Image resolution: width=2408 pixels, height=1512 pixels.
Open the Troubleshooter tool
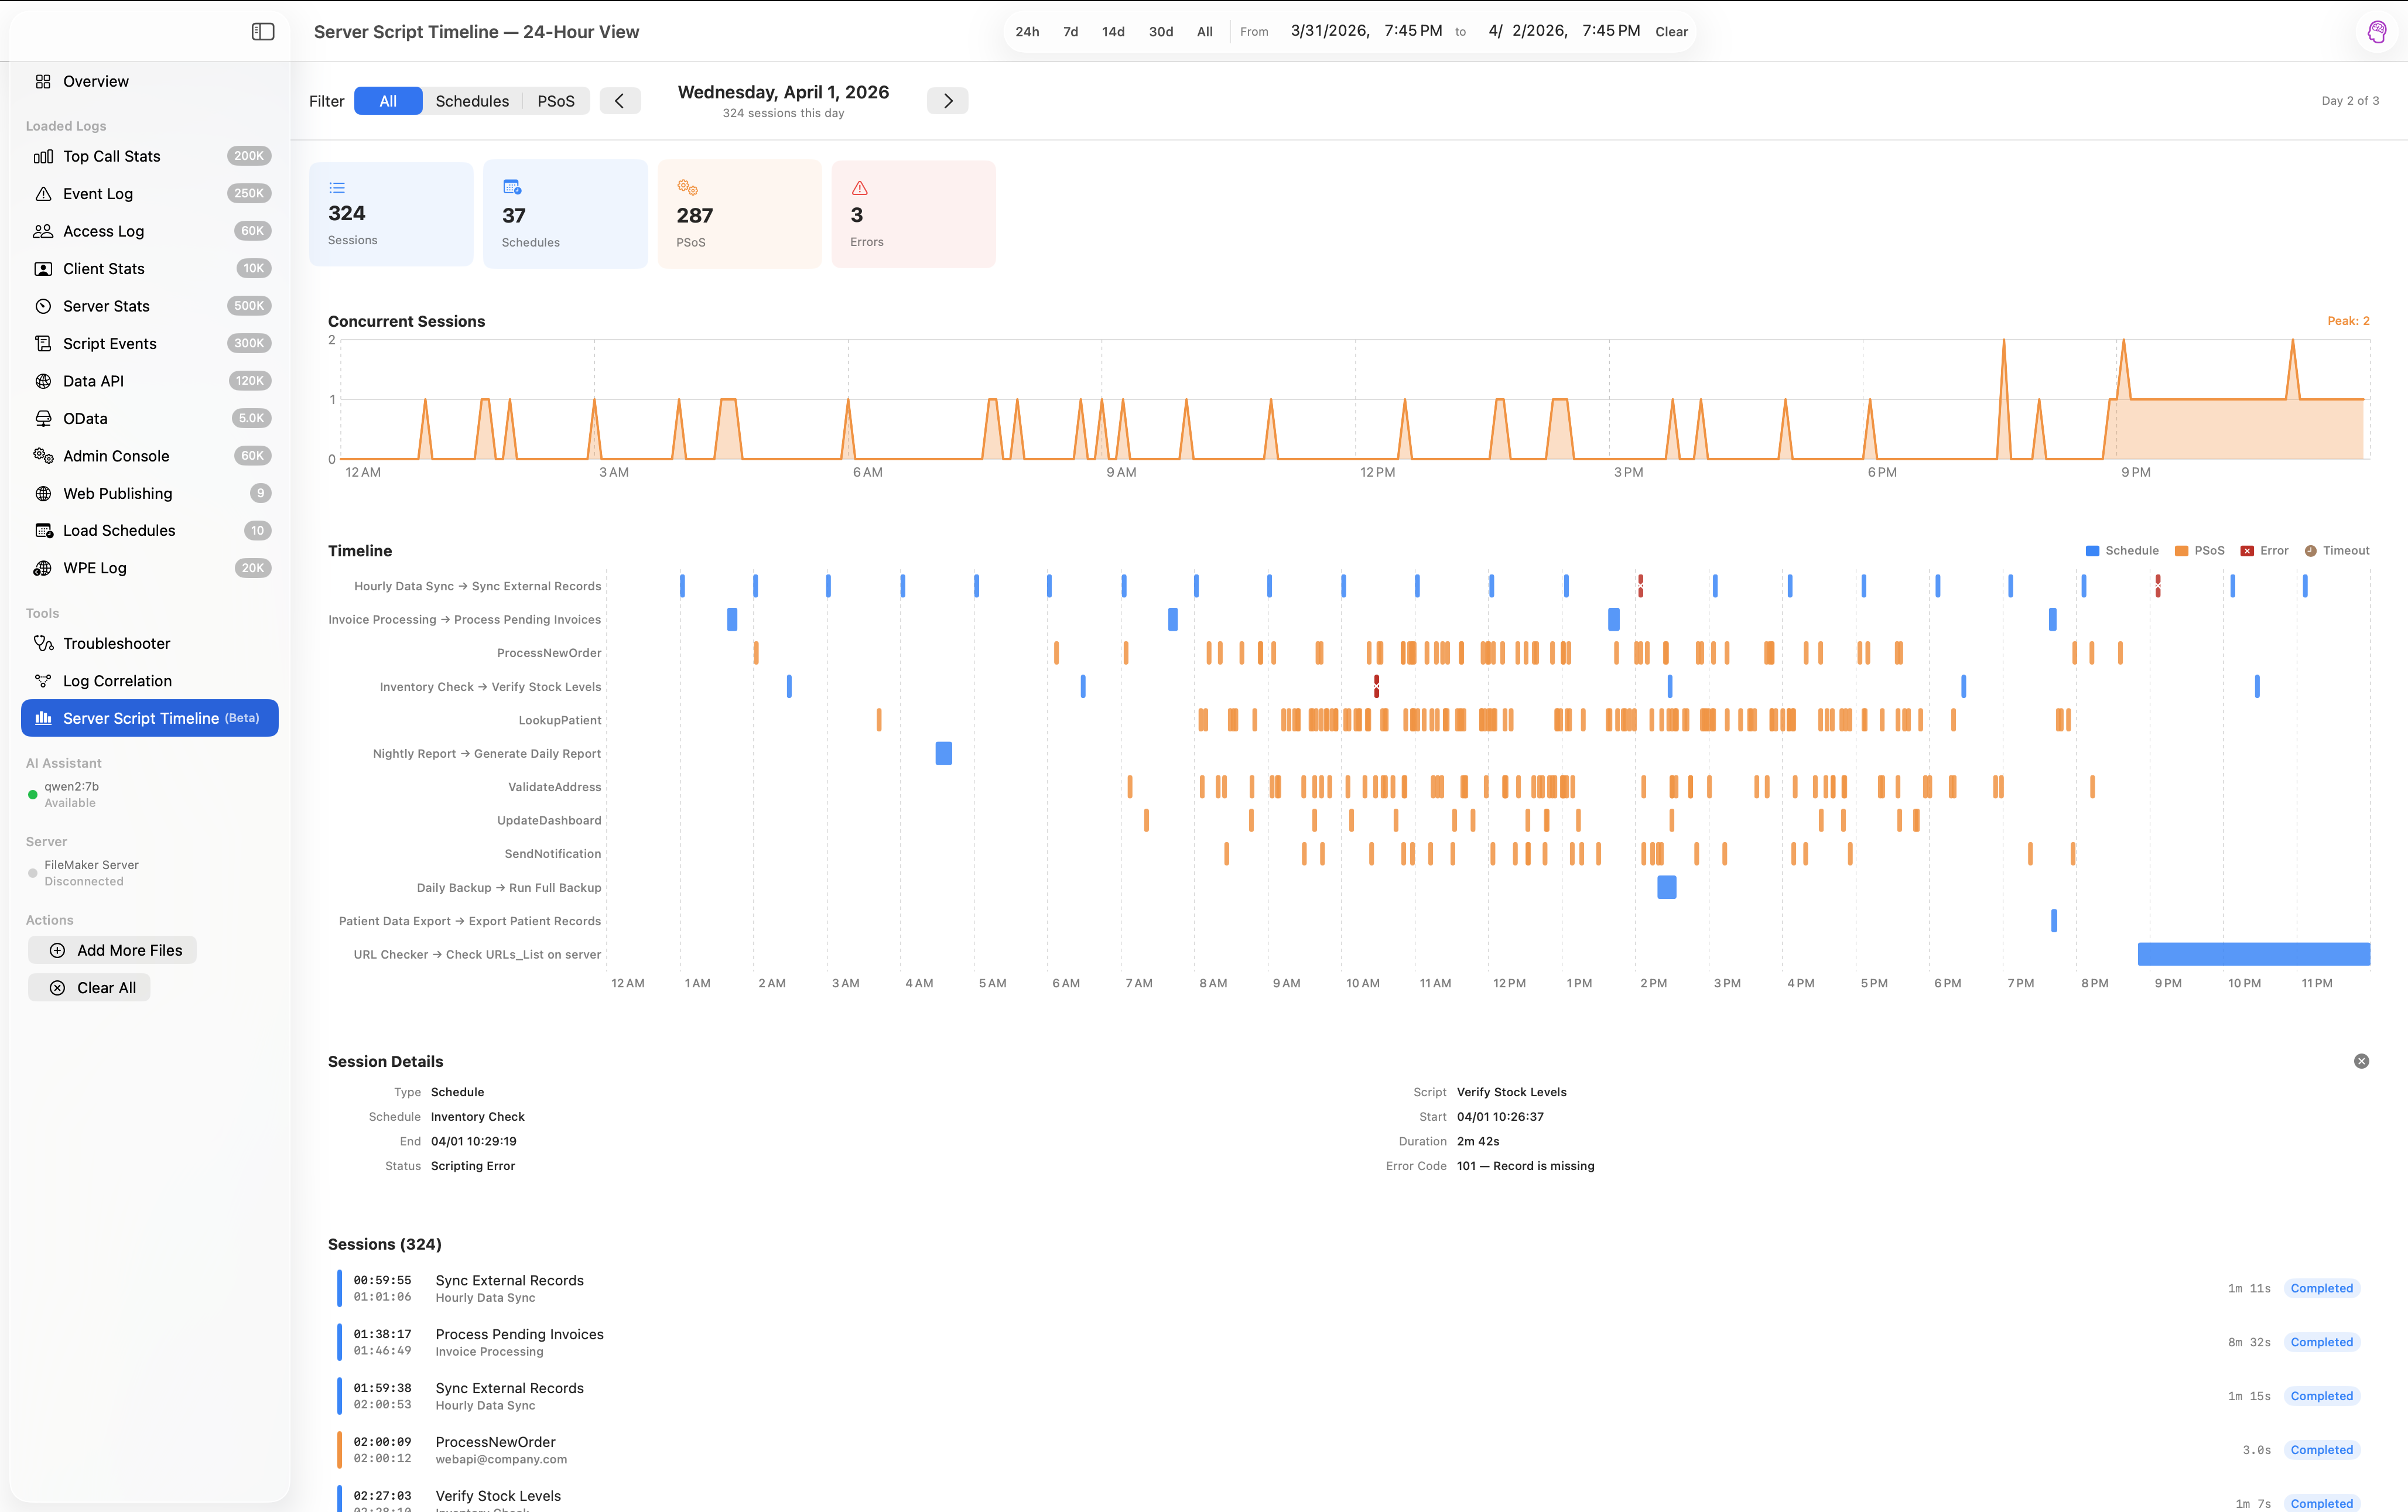[x=116, y=643]
